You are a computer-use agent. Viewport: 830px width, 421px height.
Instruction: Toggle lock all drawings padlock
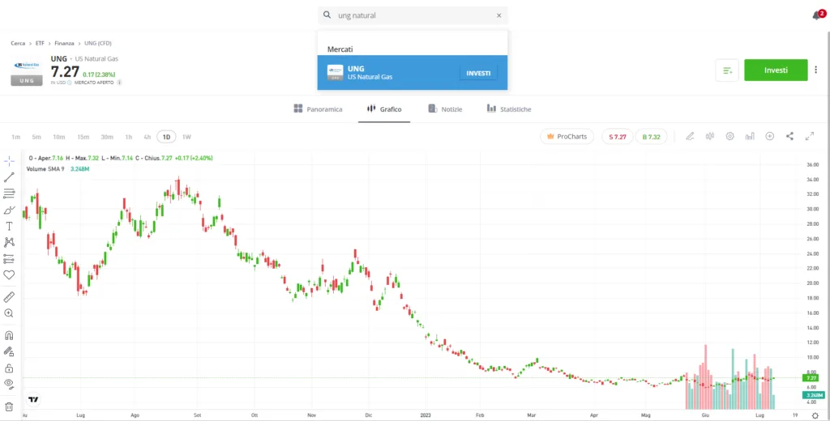click(x=9, y=368)
